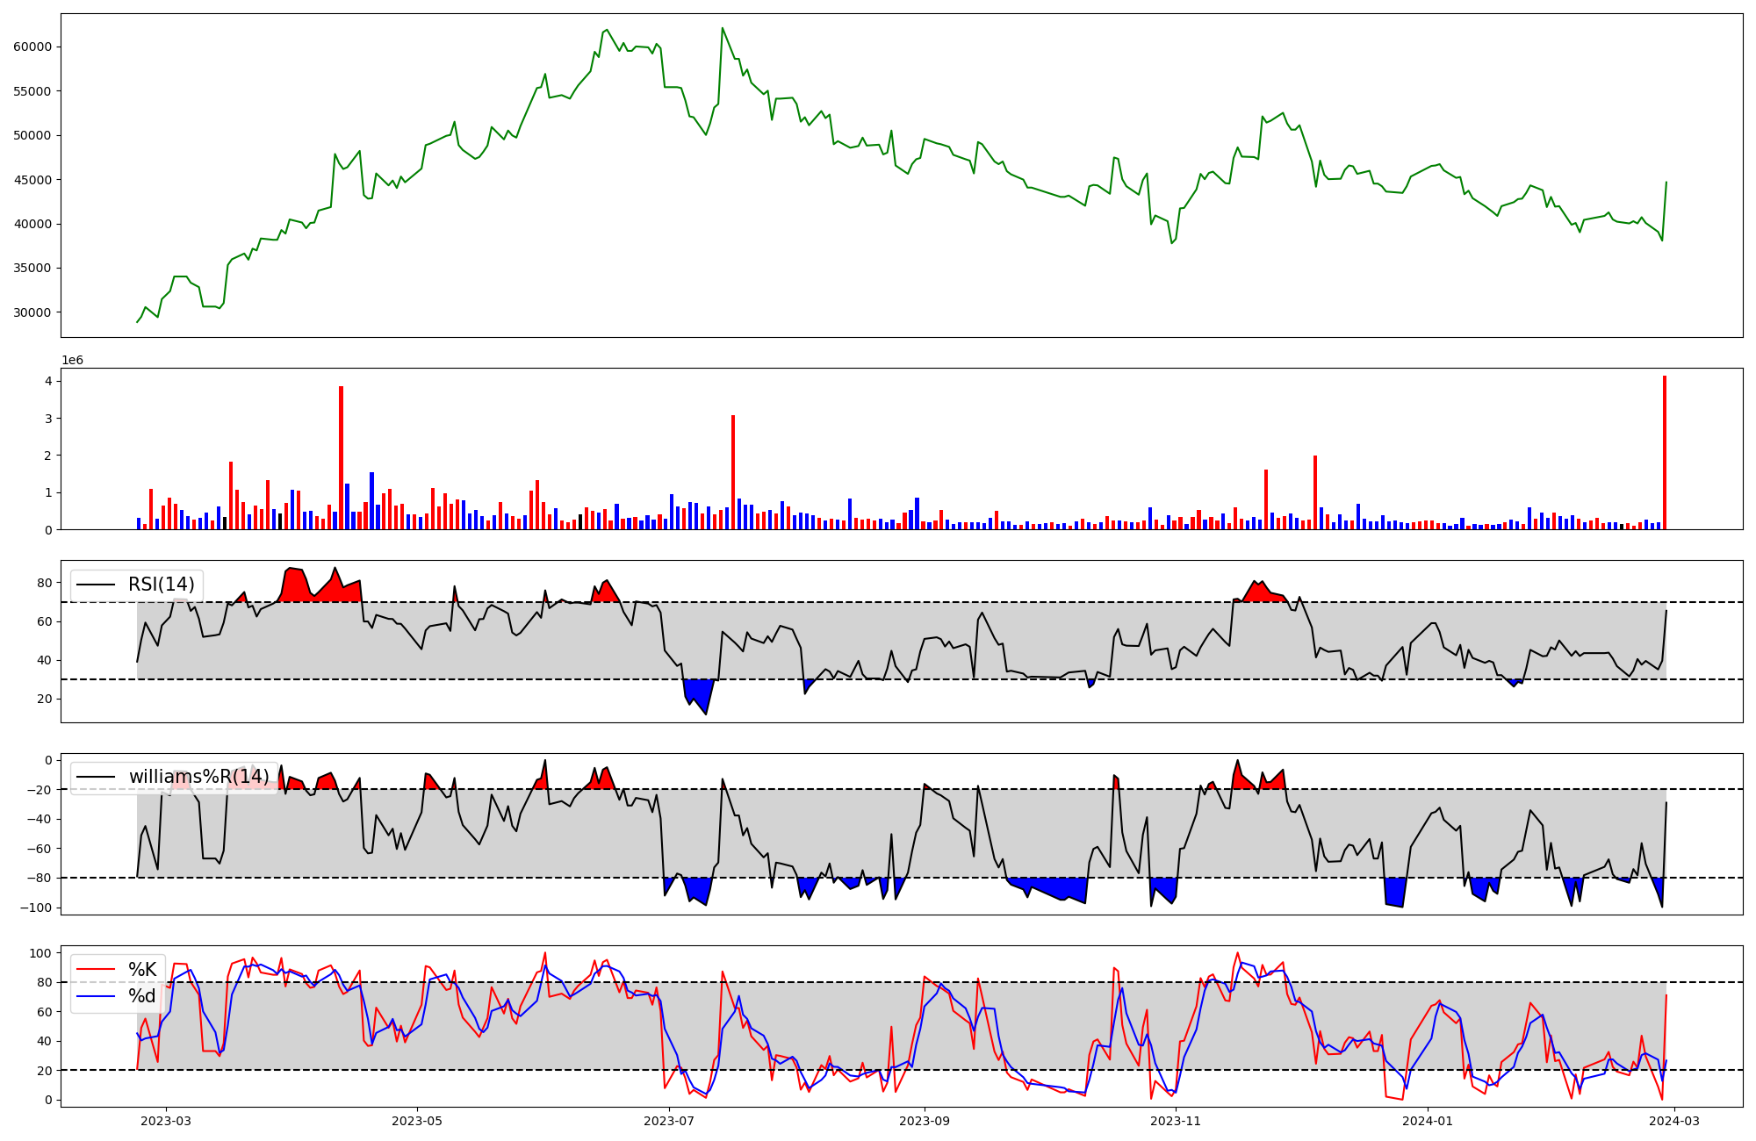Image resolution: width=1756 pixels, height=1141 pixels.
Task: Click the RSI(14) legend label
Action: [161, 585]
